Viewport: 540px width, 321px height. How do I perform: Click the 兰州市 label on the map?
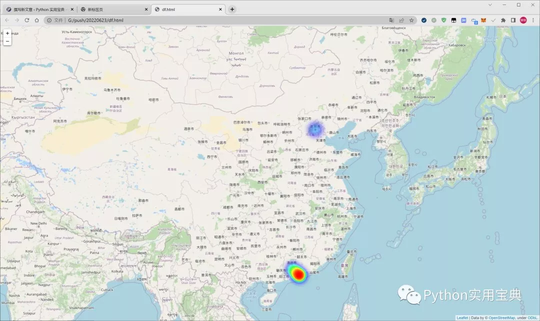pyautogui.click(x=226, y=167)
